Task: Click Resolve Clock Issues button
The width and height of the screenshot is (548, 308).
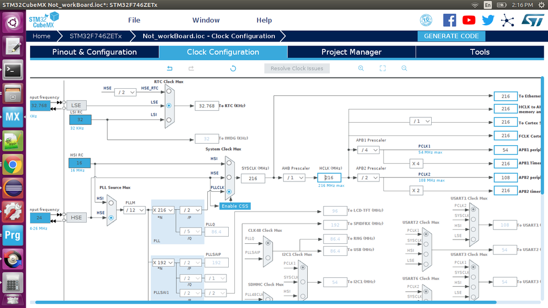Action: [297, 69]
